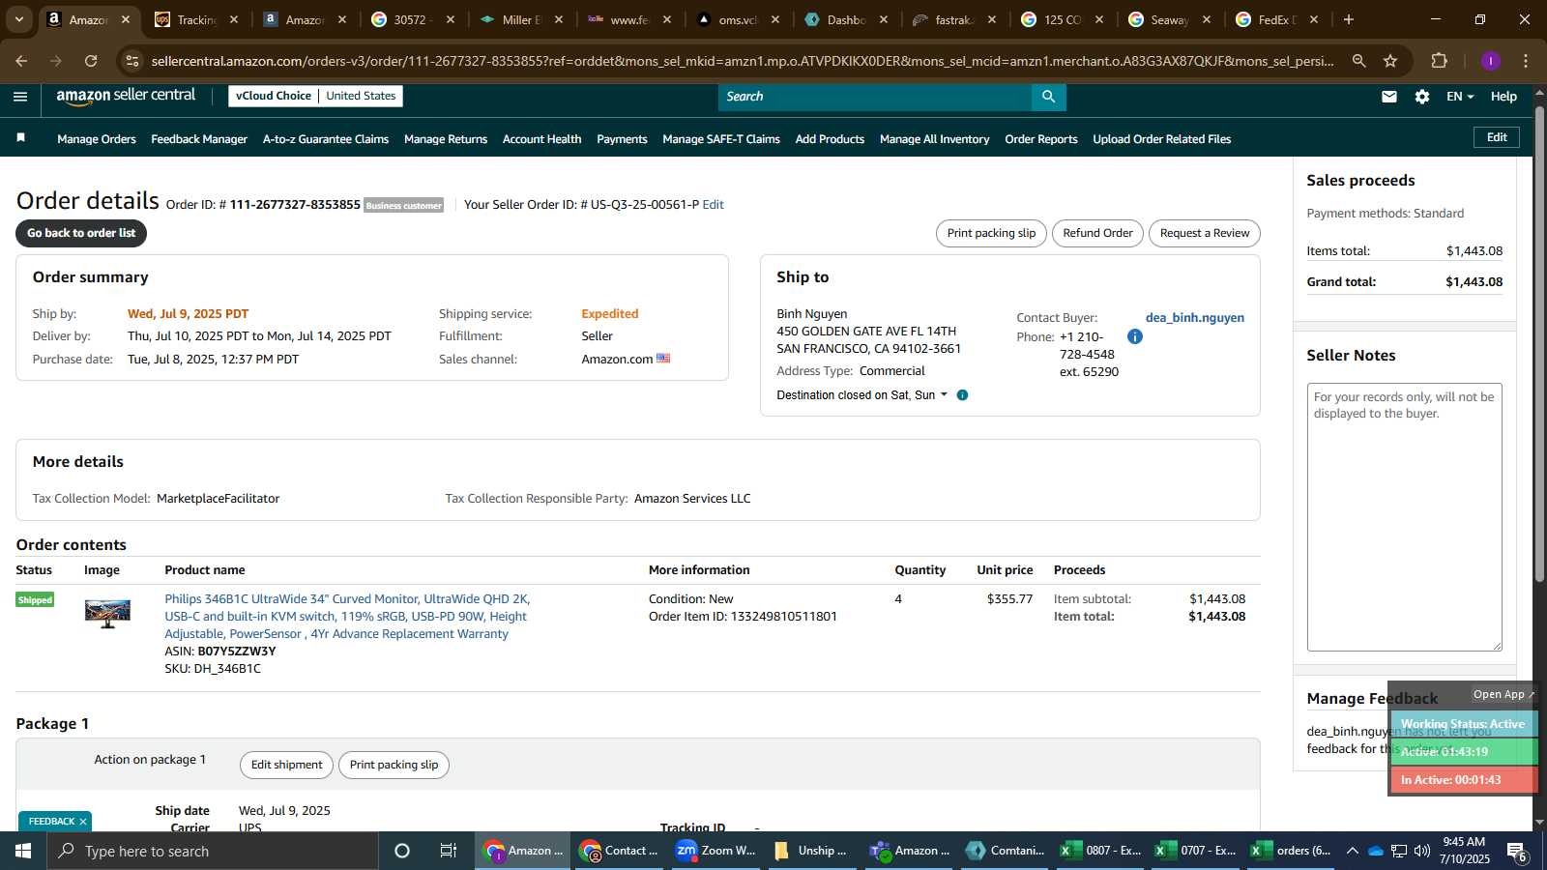1547x870 pixels.
Task: Switch to the Tracking browser tab
Action: (196, 19)
